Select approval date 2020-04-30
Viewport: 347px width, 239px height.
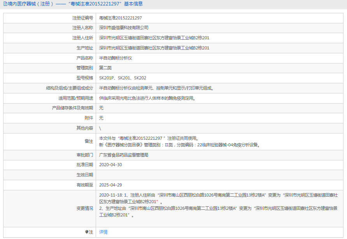pos(110,165)
